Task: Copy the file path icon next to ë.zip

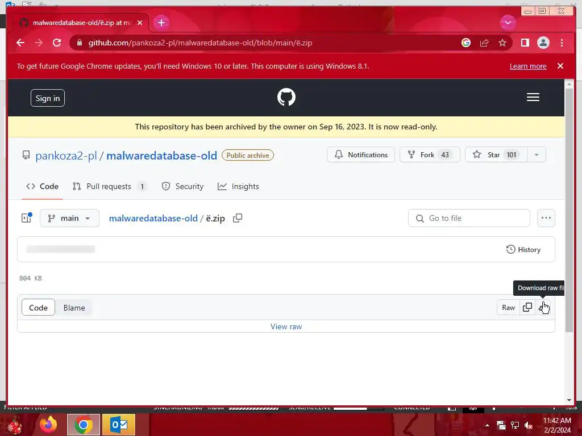Action: point(237,218)
